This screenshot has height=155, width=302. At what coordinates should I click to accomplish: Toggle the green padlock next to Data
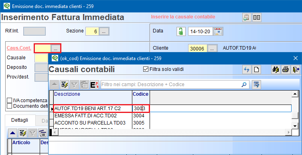(x=181, y=31)
